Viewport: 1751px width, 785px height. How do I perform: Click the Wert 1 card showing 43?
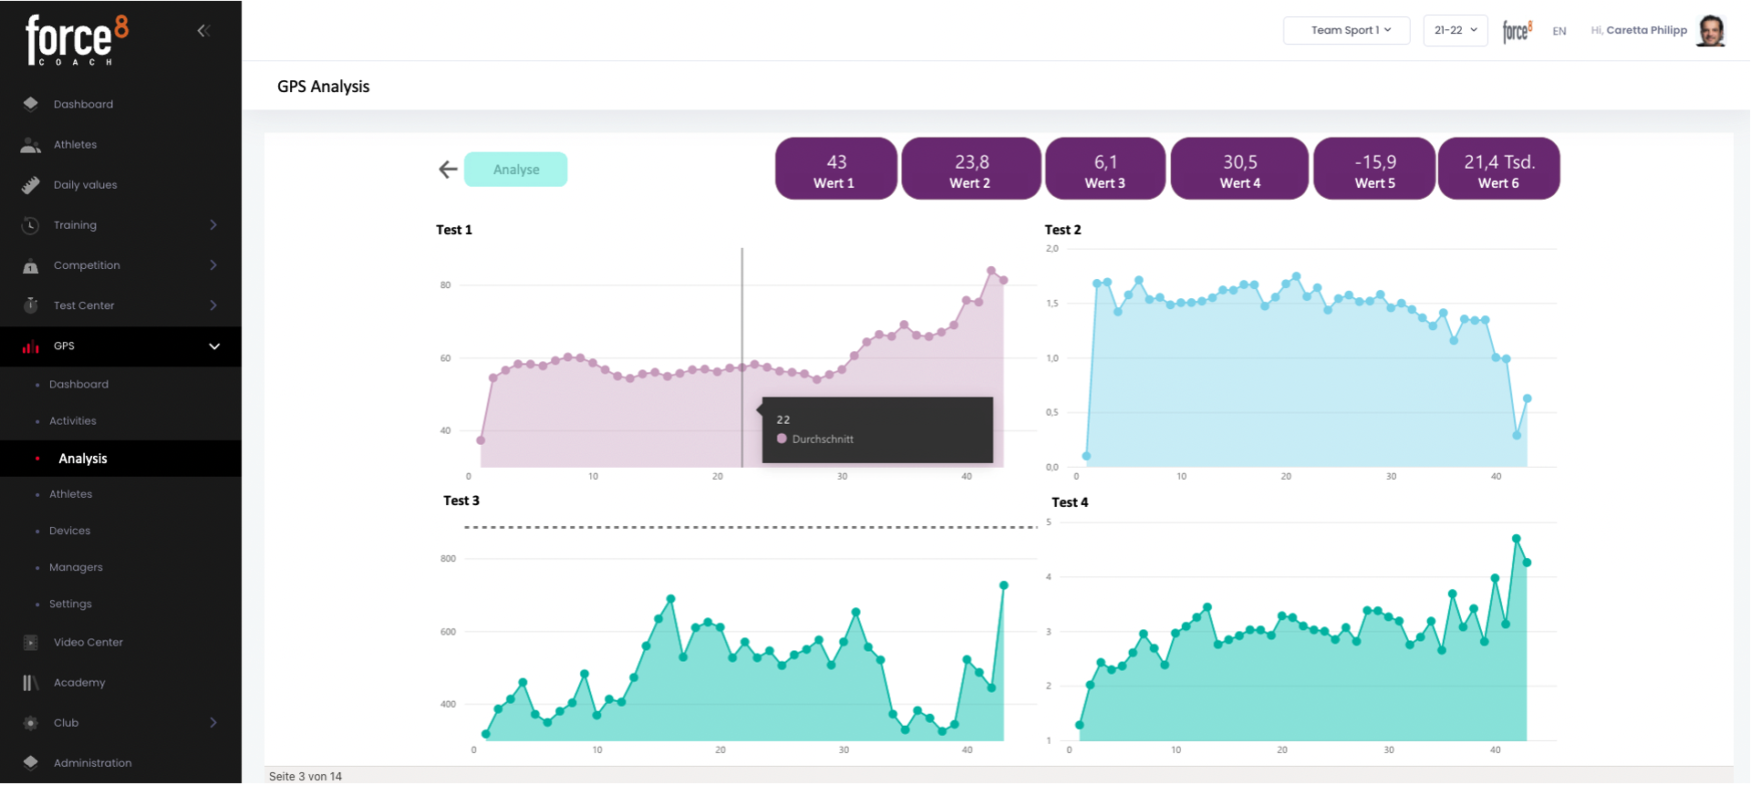[835, 169]
